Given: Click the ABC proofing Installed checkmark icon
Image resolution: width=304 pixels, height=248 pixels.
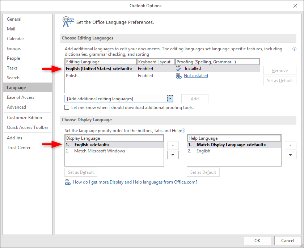Looking at the screenshot, I should click(x=178, y=68).
